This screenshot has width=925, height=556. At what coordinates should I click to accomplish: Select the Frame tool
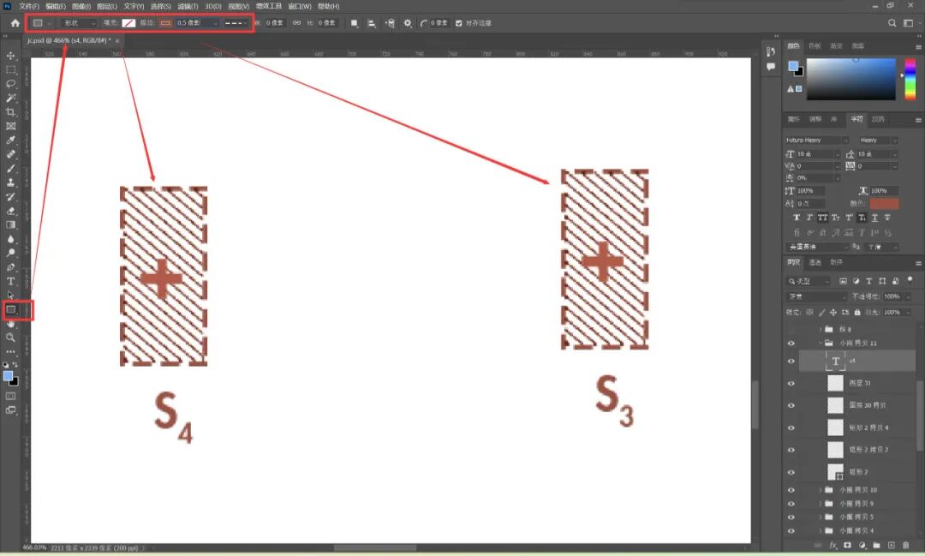[x=10, y=126]
